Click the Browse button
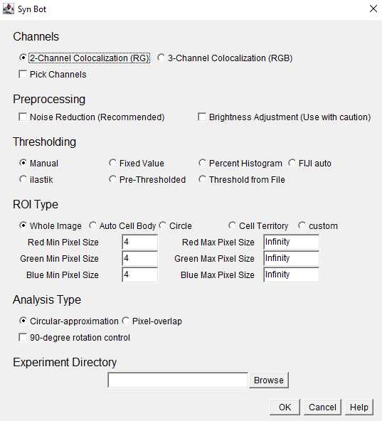The height and width of the screenshot is (421, 382). (269, 380)
